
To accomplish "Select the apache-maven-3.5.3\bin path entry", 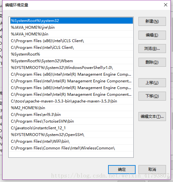I will click(71, 101).
